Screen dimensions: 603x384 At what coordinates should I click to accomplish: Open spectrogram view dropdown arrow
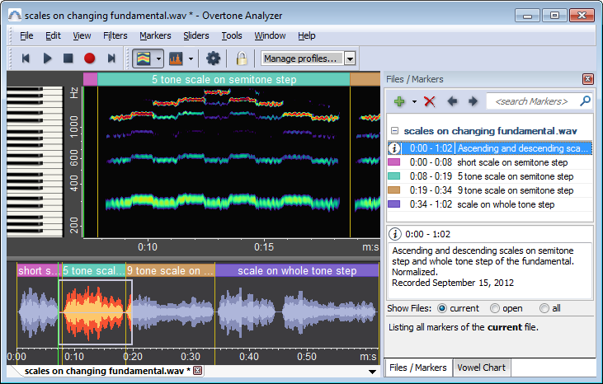coord(158,59)
